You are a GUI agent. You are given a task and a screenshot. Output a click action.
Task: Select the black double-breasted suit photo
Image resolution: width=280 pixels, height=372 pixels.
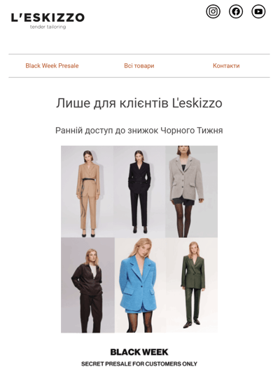click(139, 192)
